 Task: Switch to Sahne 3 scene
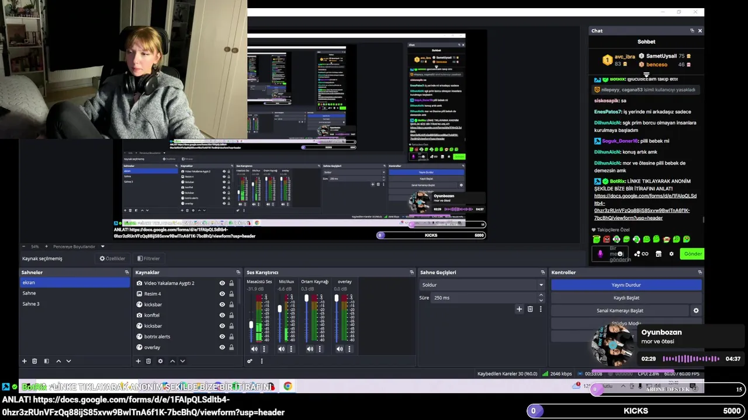pyautogui.click(x=75, y=304)
